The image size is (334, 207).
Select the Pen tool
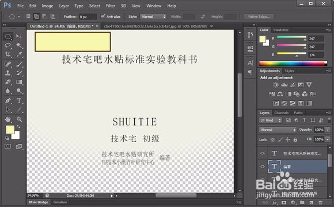click(x=8, y=100)
